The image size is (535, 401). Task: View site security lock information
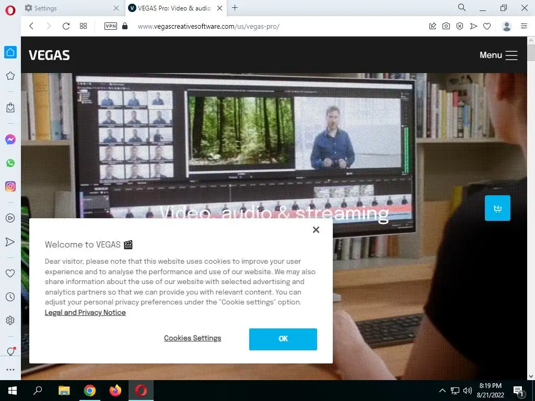[125, 26]
